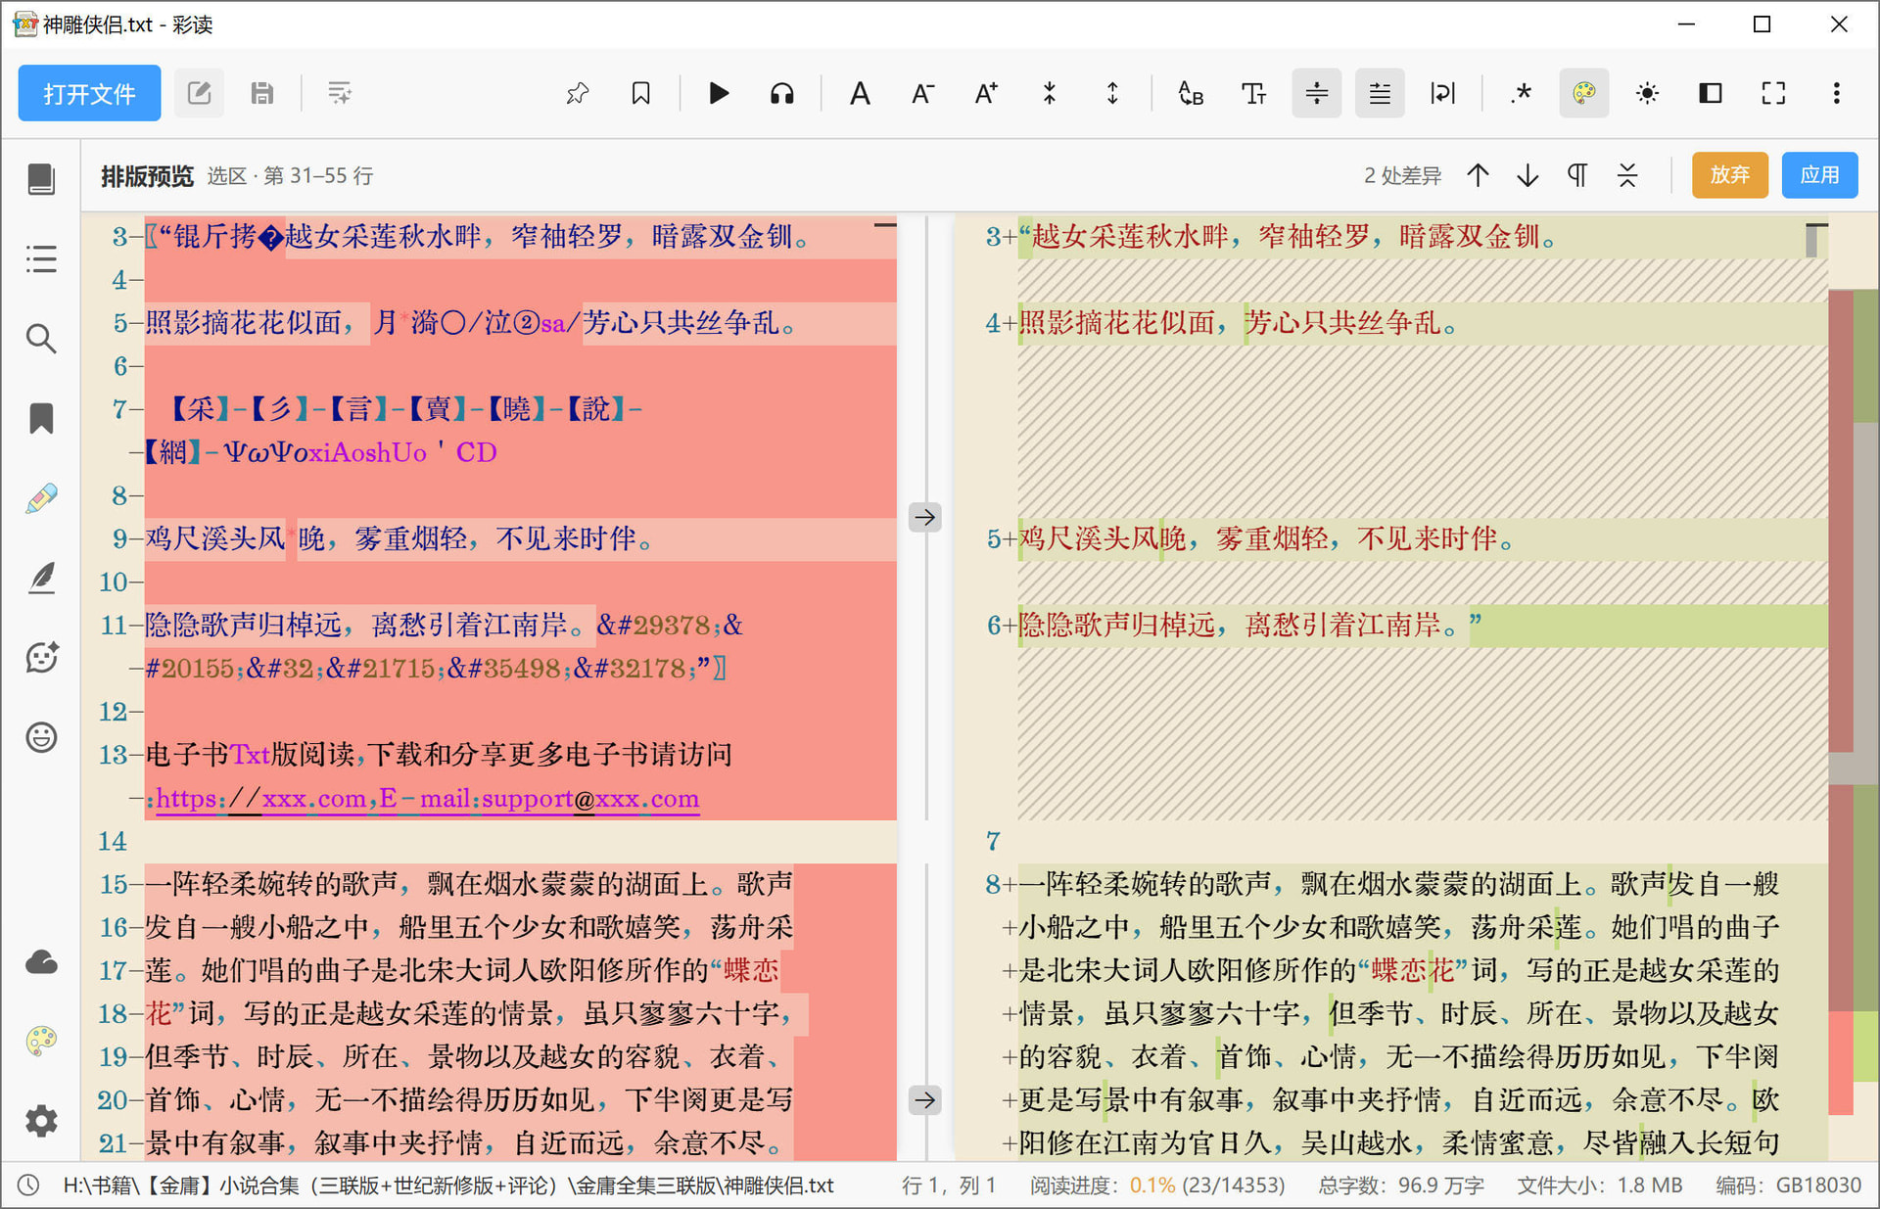Screen dimensions: 1880x1209
Task: Apply the second difference with the lower arrow button
Action: (x=925, y=1100)
